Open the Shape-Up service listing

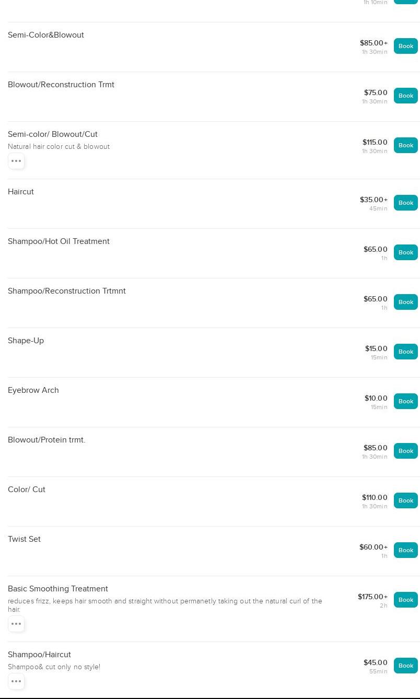point(26,341)
